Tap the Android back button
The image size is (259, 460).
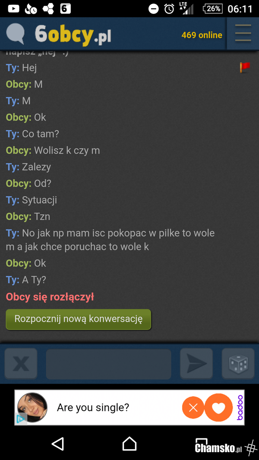click(58, 444)
